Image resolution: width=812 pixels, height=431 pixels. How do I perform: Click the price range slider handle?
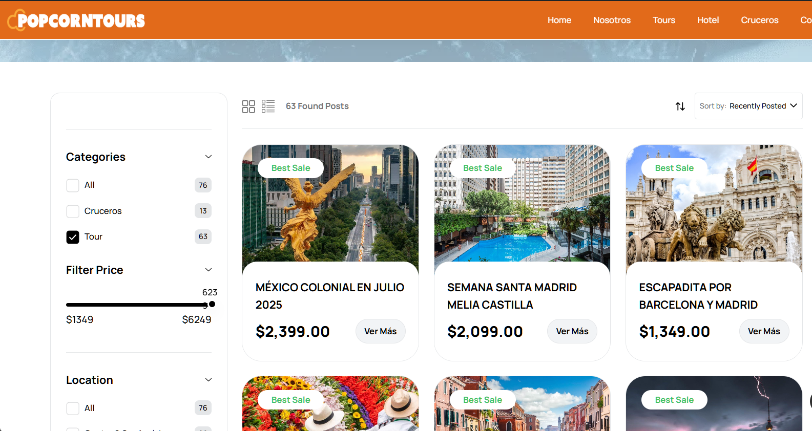pyautogui.click(x=212, y=304)
